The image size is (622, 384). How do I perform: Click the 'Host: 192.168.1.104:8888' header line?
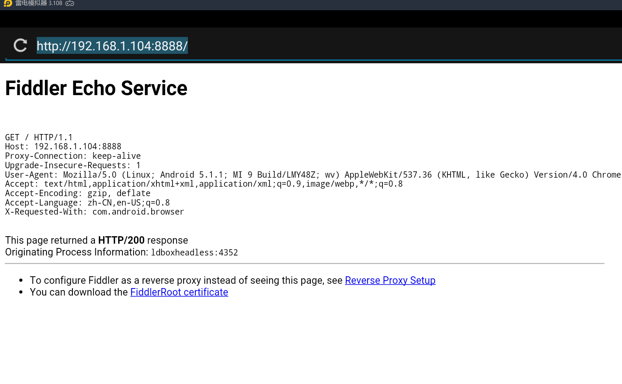(x=63, y=147)
